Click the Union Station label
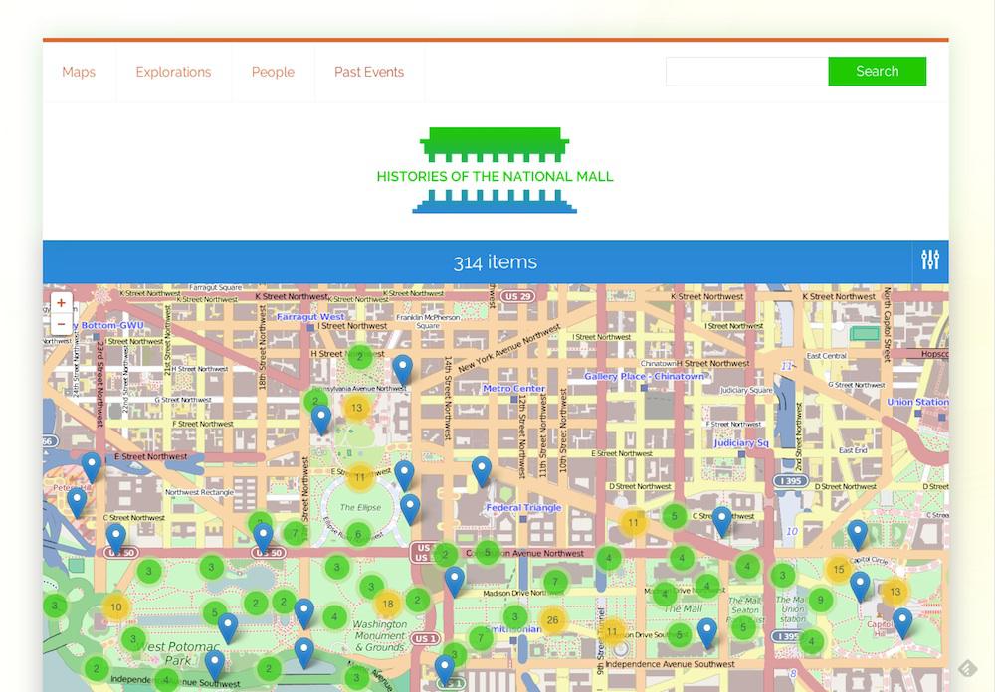The image size is (995, 692). tap(917, 402)
